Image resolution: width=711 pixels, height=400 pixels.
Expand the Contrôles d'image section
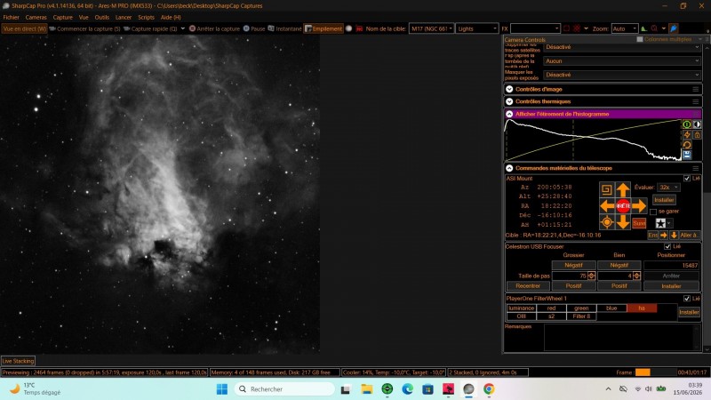[x=509, y=90]
